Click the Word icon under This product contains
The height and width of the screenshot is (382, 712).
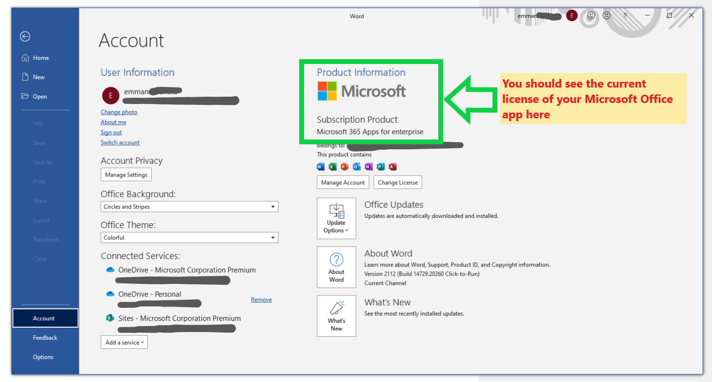click(321, 167)
